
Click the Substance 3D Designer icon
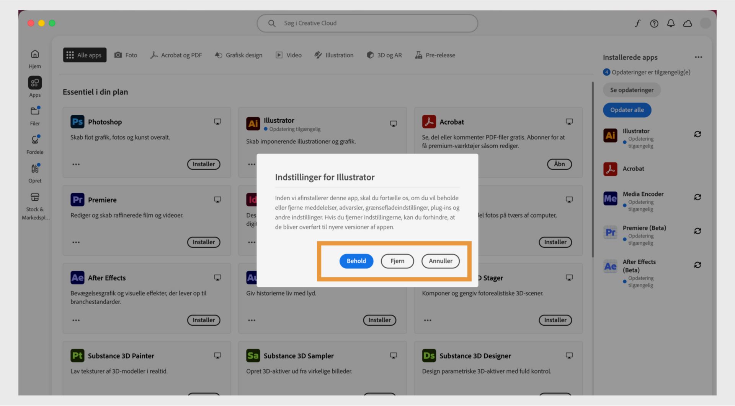pyautogui.click(x=429, y=356)
